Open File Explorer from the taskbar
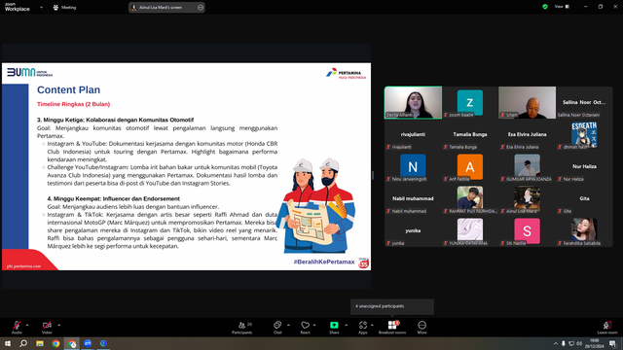This screenshot has height=350, width=623. tap(40, 343)
